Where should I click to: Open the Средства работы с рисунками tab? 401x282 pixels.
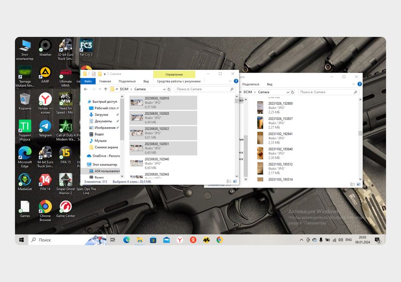tap(179, 81)
